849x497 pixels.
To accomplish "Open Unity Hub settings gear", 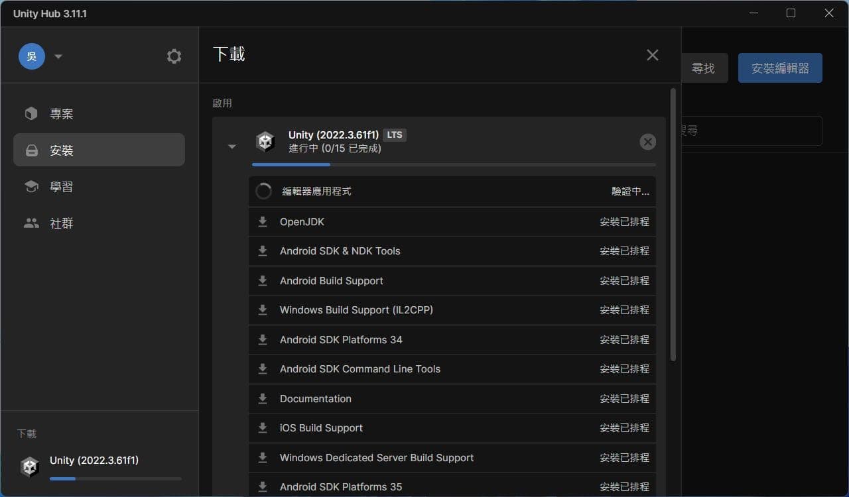I will (174, 56).
